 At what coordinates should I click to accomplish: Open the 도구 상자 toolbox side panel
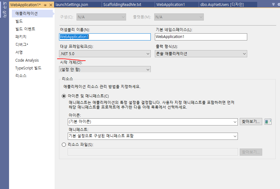coord(5,10)
